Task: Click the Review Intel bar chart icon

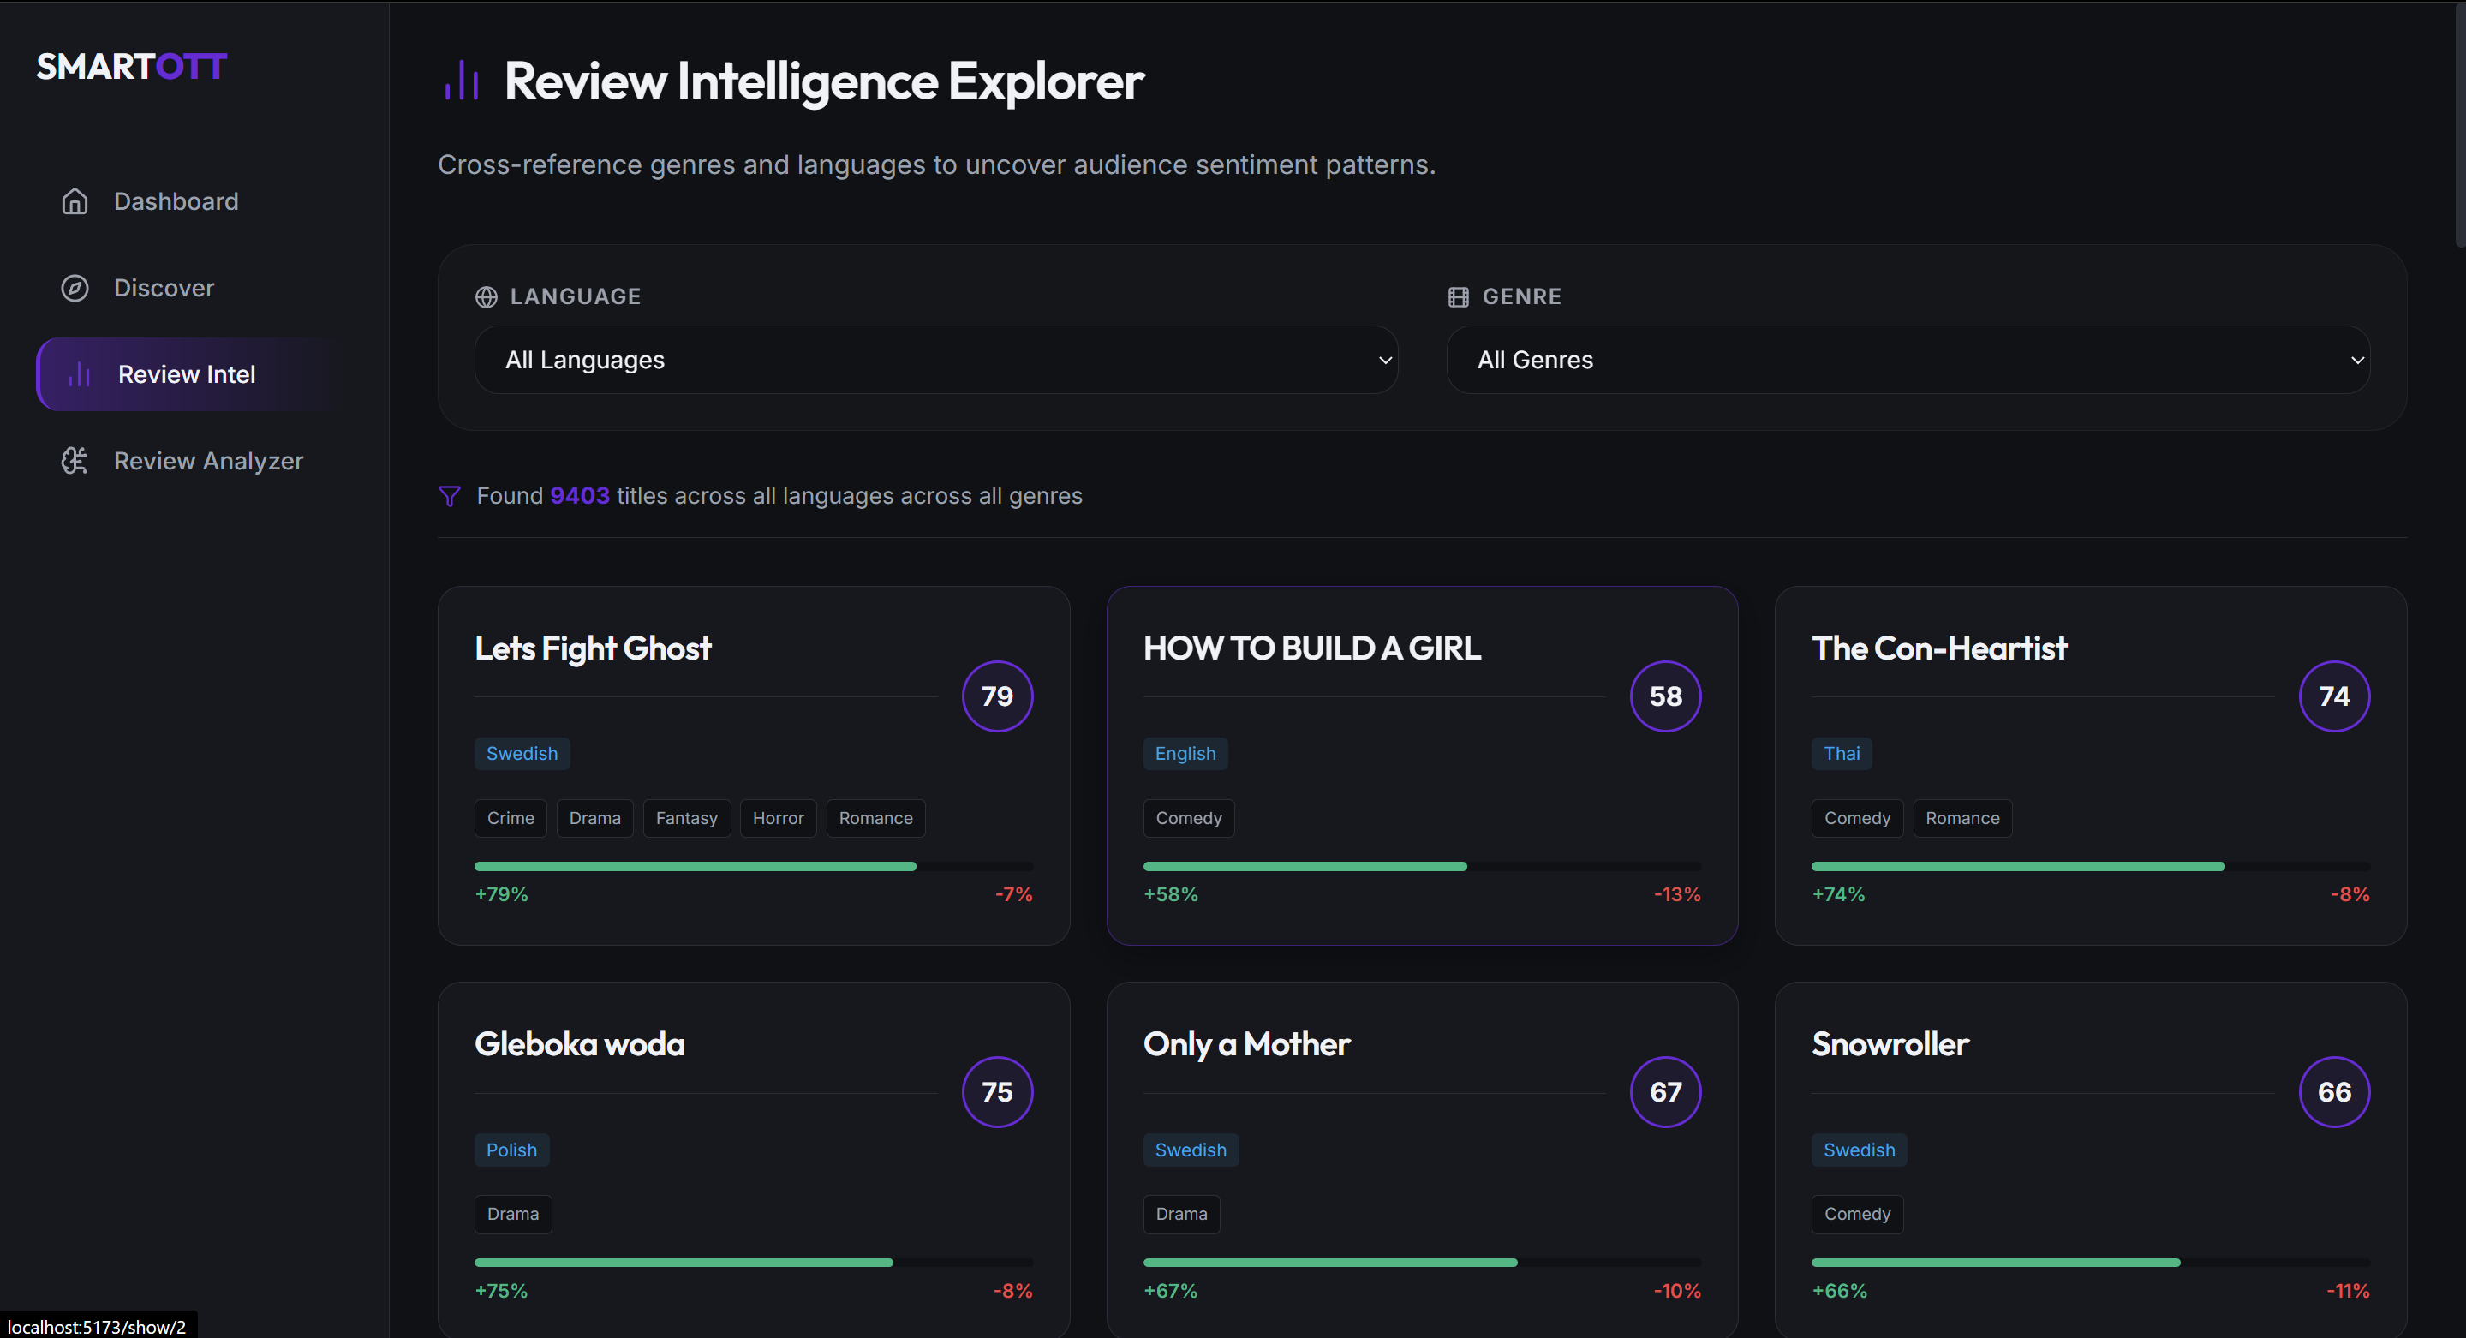Action: pyautogui.click(x=80, y=374)
